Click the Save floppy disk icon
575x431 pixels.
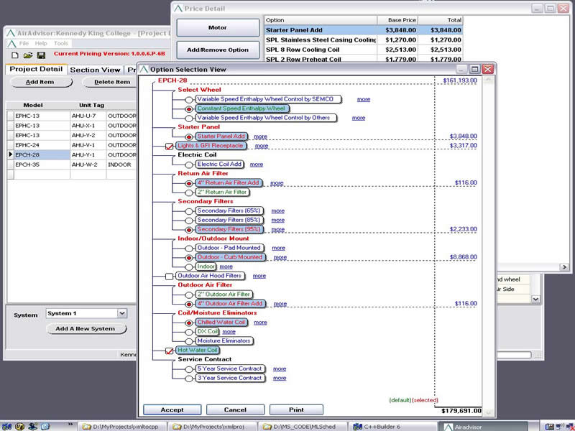41,55
